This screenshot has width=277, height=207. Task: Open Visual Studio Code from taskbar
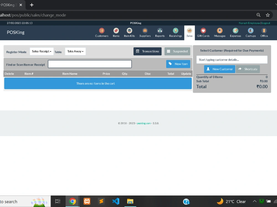point(116,201)
